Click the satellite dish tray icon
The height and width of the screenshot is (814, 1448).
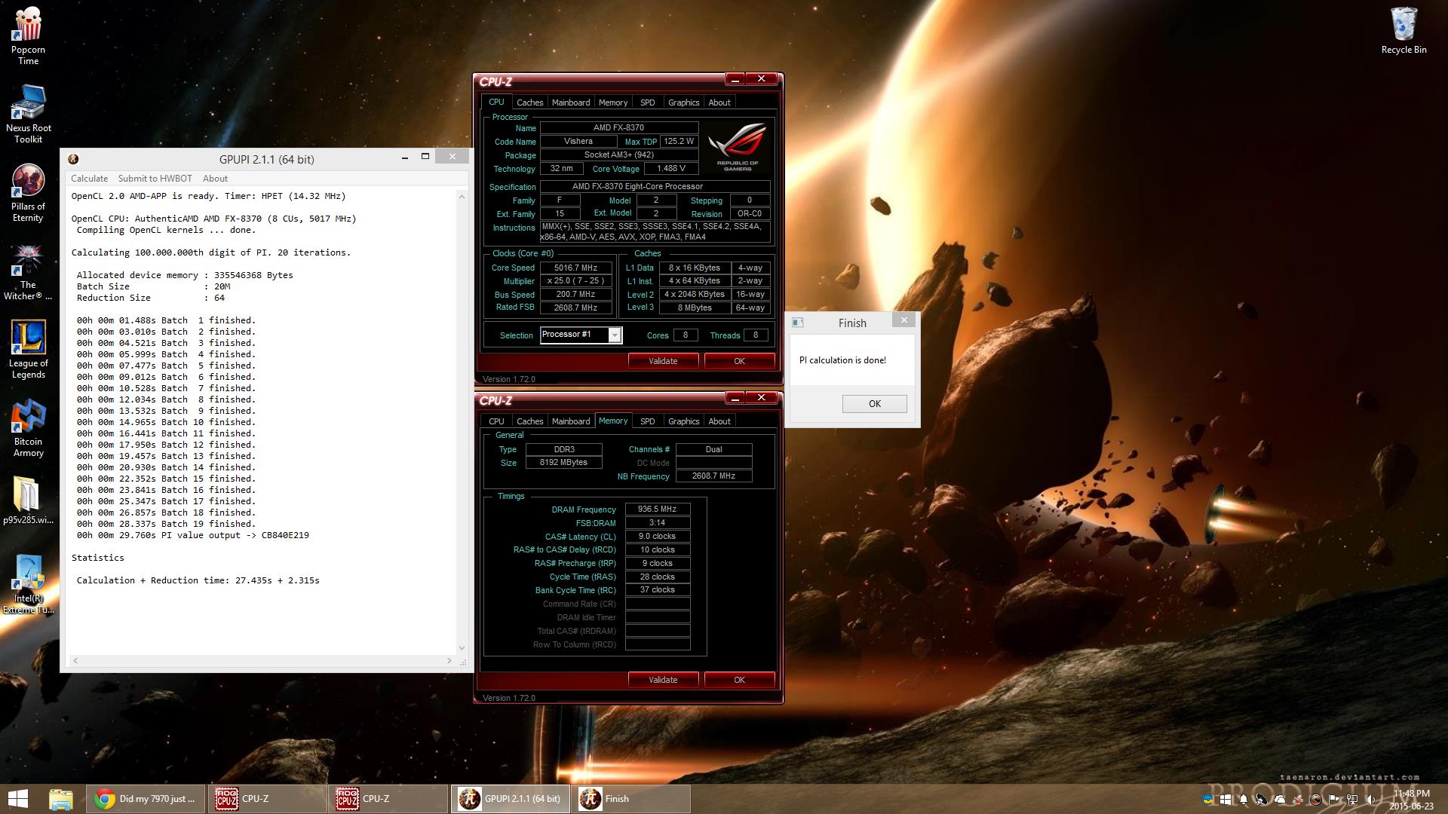pos(1261,800)
